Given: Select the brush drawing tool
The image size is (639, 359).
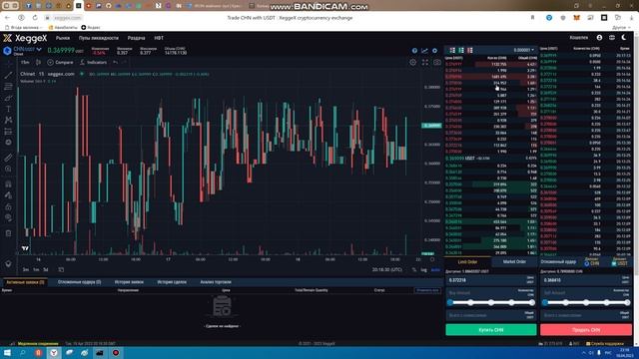Looking at the screenshot, I should tap(8, 98).
